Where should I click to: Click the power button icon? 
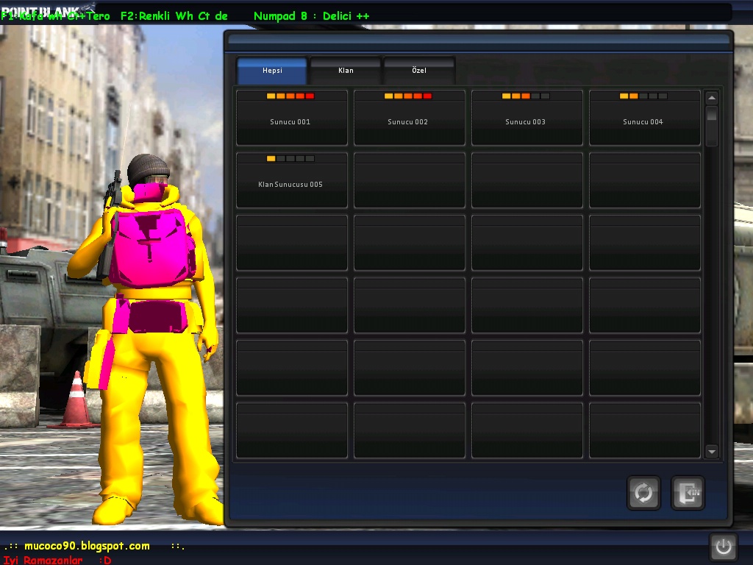[x=724, y=547]
